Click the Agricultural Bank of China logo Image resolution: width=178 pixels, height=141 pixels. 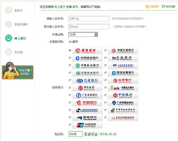pos(87,65)
